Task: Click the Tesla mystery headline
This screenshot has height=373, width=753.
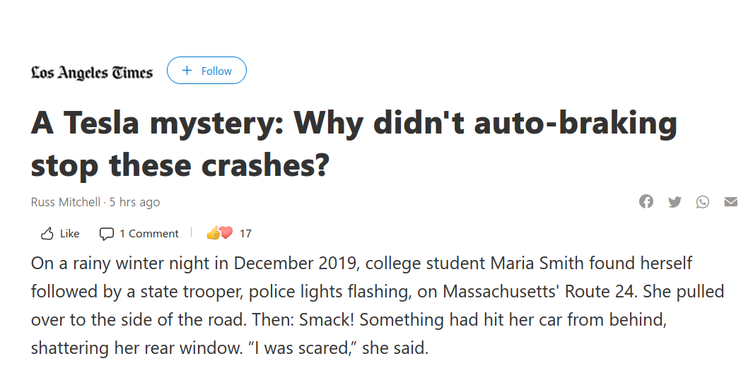Action: coord(354,143)
